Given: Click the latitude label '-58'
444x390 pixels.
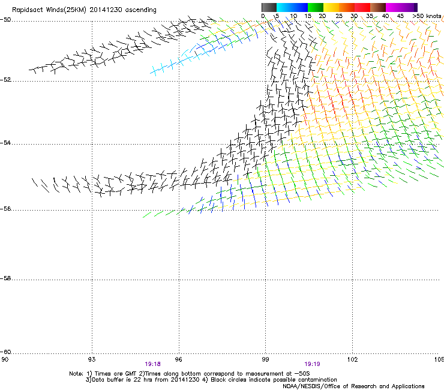Looking at the screenshot, I should click(x=5, y=278).
